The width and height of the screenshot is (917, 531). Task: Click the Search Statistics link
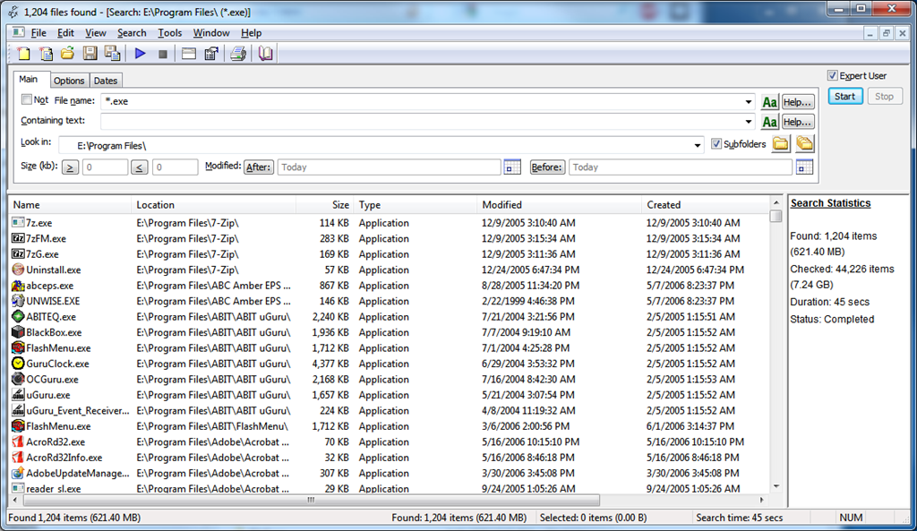point(830,203)
